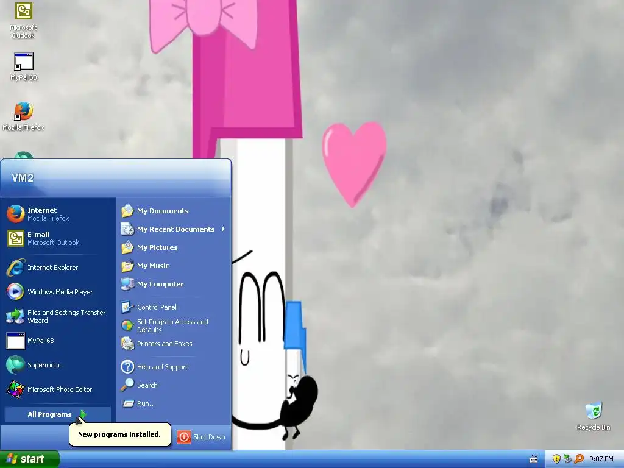Click the My Computer icon

pos(127,284)
